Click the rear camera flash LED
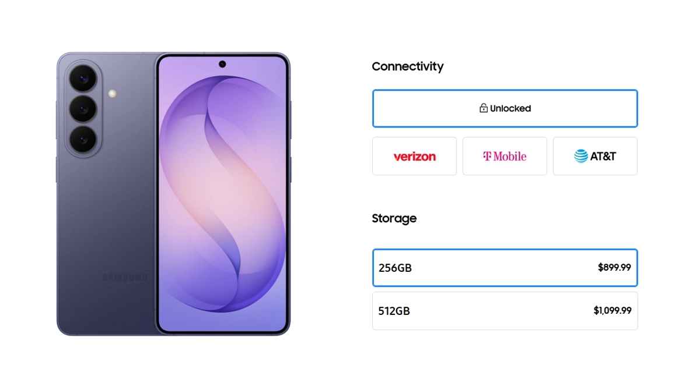700x365 pixels. [x=113, y=93]
